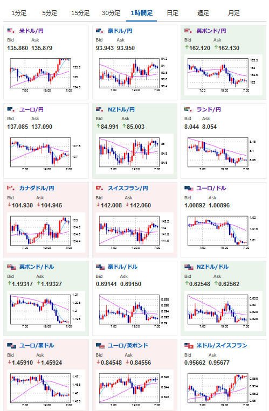Switch to the 日足 daily tab

coord(173,13)
